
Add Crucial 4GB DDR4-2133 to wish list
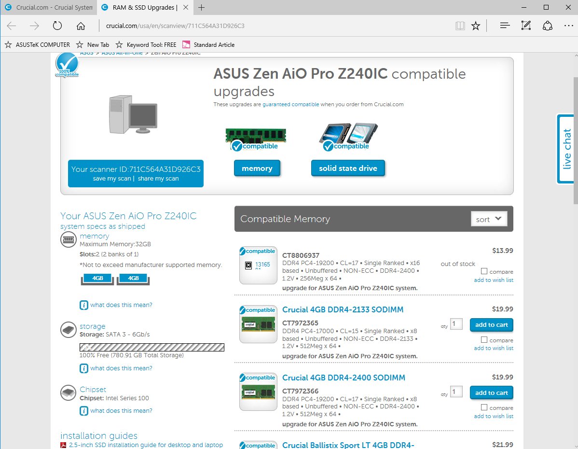(494, 348)
